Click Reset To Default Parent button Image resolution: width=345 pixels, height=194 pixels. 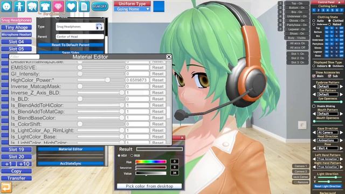pos(71,45)
